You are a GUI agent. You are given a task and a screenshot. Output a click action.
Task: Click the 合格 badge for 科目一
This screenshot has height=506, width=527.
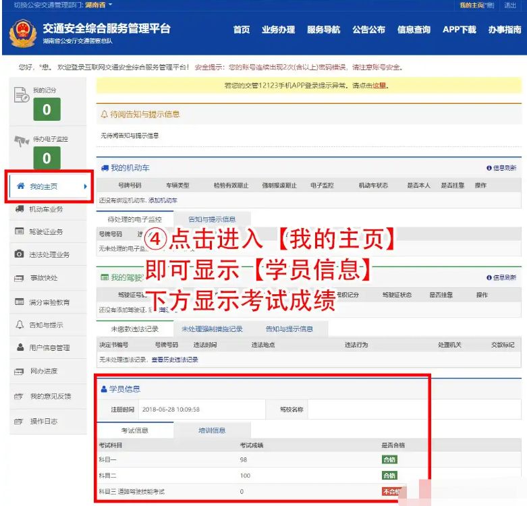coord(389,459)
